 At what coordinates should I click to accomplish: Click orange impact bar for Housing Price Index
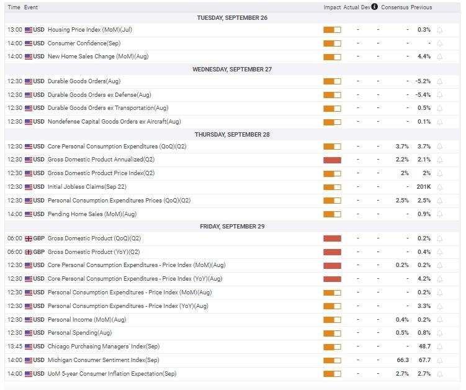[x=332, y=30]
